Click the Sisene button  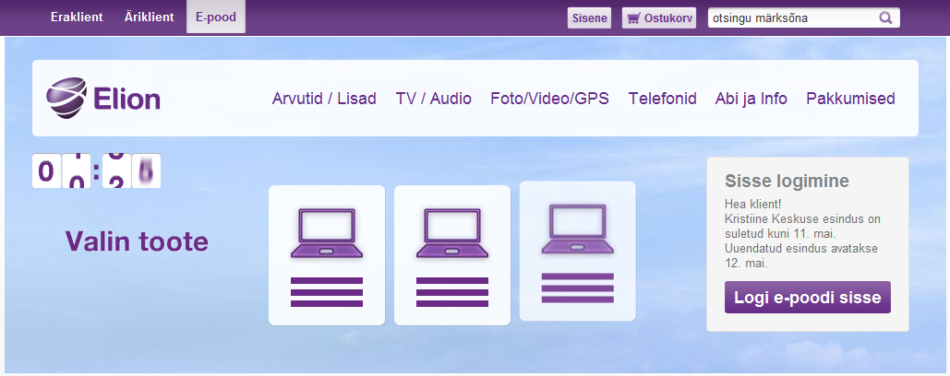[x=590, y=18]
